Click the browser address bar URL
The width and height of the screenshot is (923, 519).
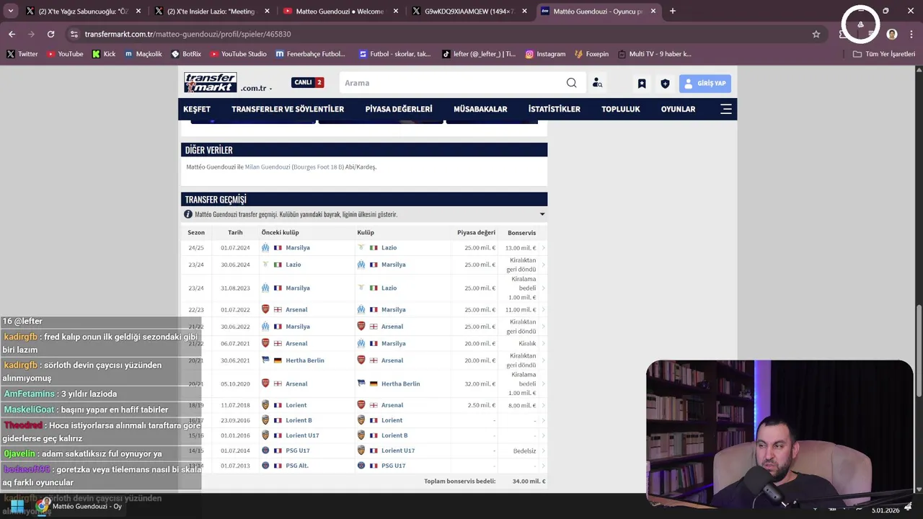(187, 34)
